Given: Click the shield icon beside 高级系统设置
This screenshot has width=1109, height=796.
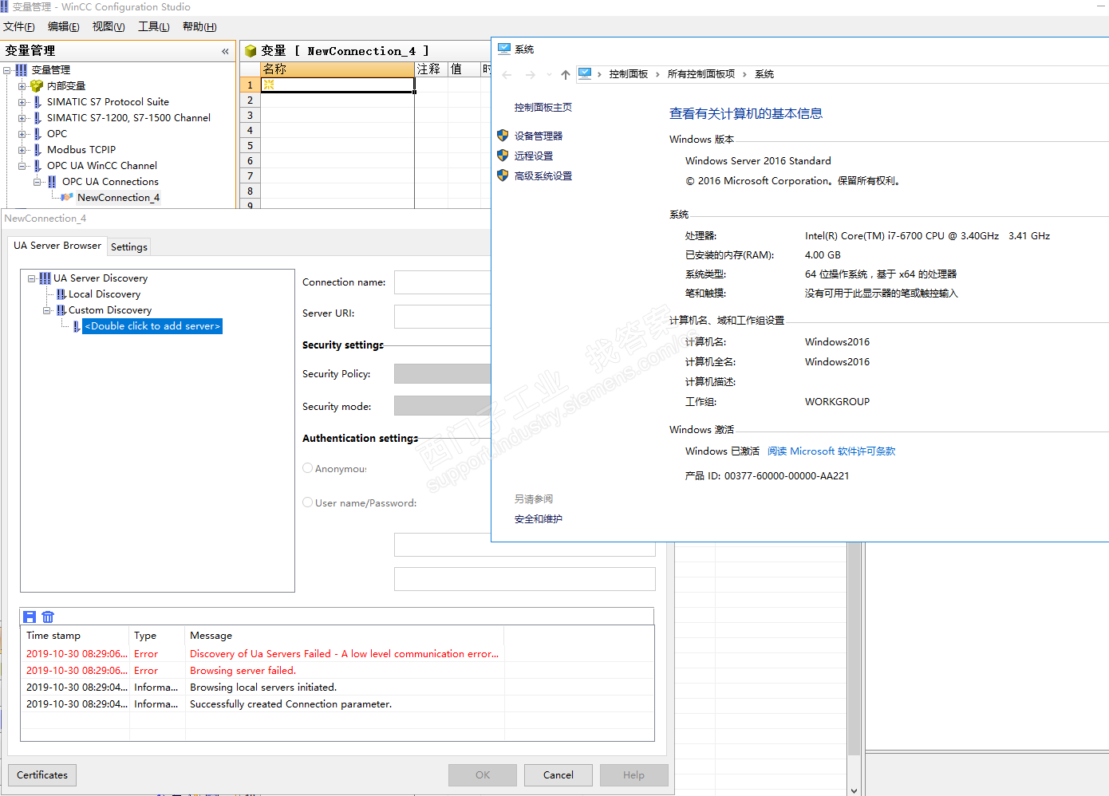Looking at the screenshot, I should [503, 175].
